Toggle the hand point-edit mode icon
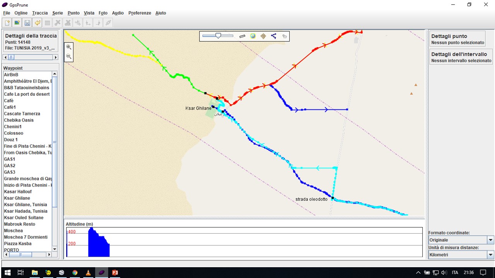The width and height of the screenshot is (495, 278). [285, 36]
